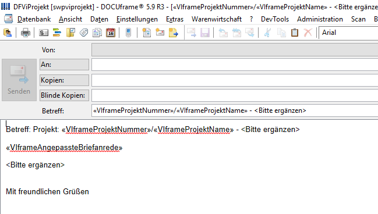
Task: Click the contact card icon
Action: (44, 33)
